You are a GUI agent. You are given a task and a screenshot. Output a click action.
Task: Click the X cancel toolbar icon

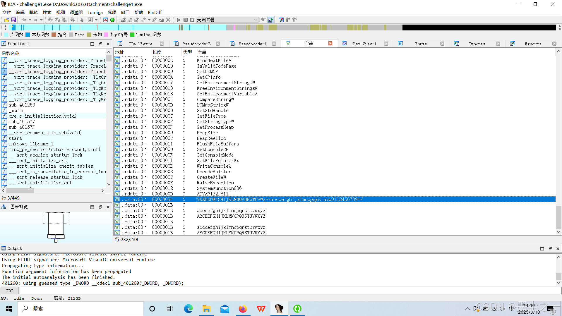point(168,20)
